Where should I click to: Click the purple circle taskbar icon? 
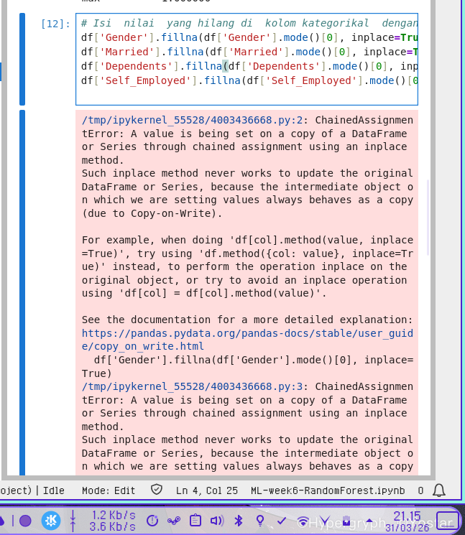[25, 521]
